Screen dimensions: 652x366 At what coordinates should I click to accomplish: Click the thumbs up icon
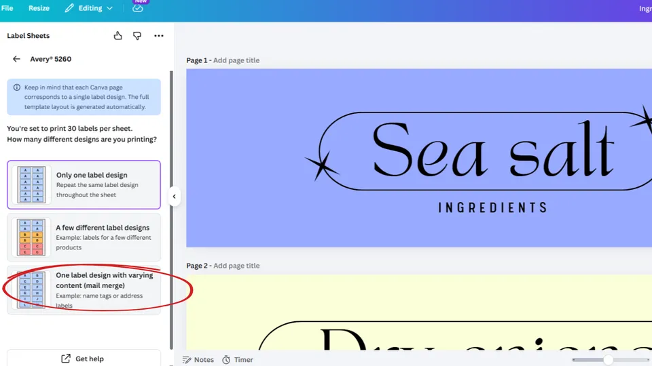117,36
